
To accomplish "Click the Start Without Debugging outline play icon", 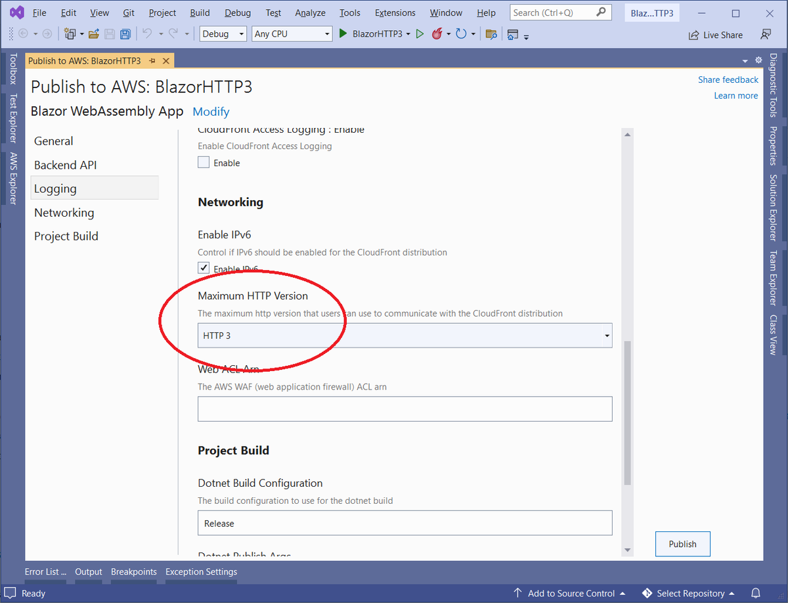I will [420, 33].
